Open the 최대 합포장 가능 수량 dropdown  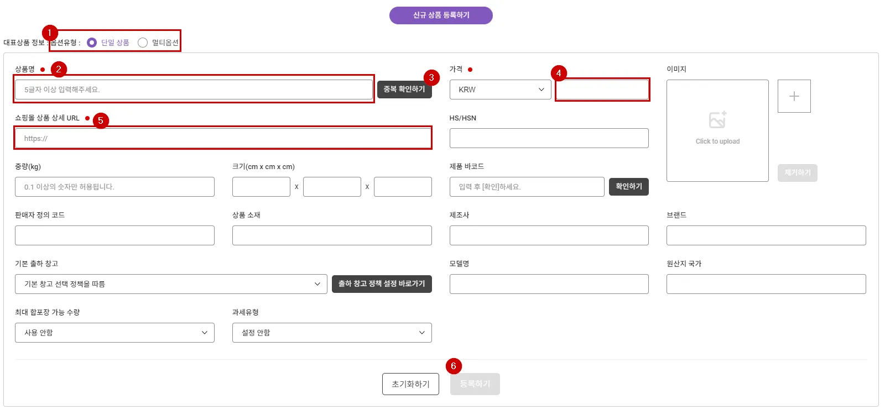click(x=114, y=333)
